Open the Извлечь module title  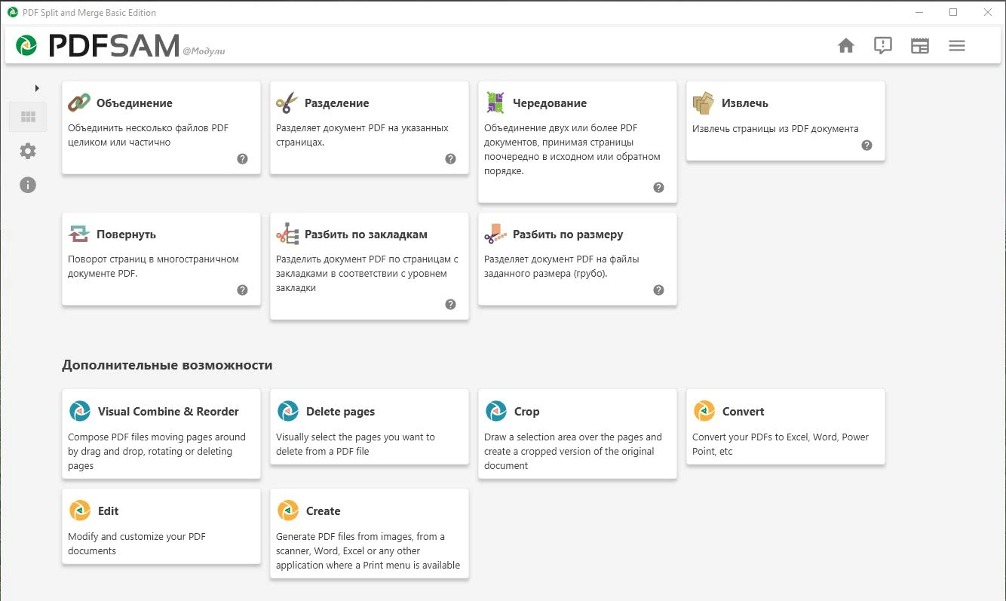(745, 103)
